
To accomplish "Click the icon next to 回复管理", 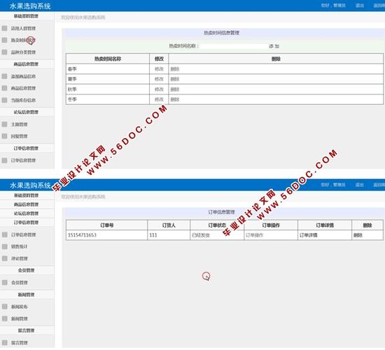I will pyautogui.click(x=4, y=136).
